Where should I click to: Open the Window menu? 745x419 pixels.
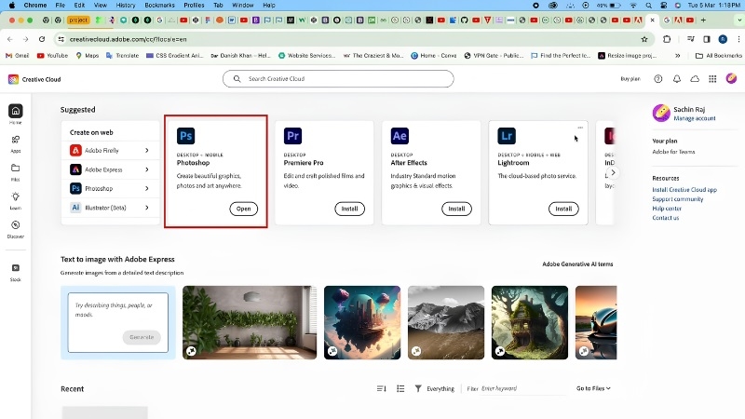243,6
